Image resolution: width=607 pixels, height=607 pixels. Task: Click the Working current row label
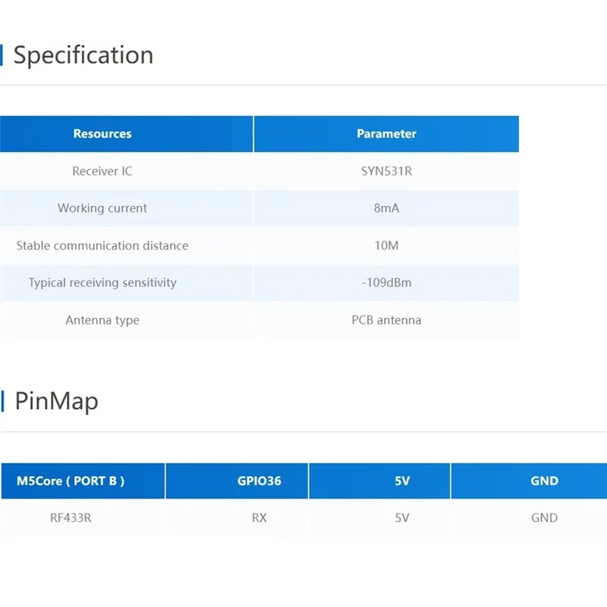(x=102, y=208)
